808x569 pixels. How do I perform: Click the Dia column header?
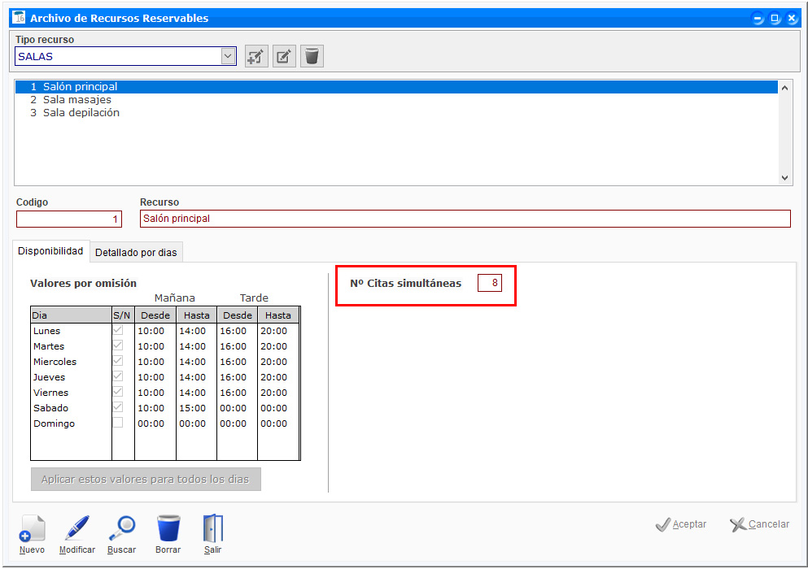coord(71,315)
